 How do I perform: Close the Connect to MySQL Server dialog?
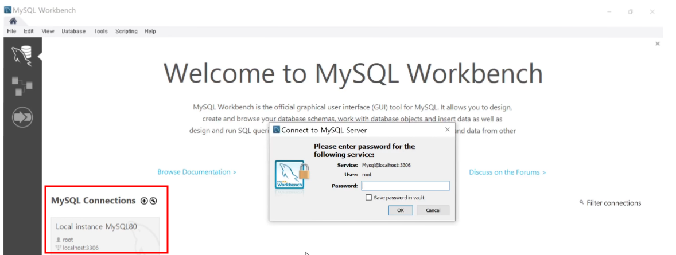point(447,130)
